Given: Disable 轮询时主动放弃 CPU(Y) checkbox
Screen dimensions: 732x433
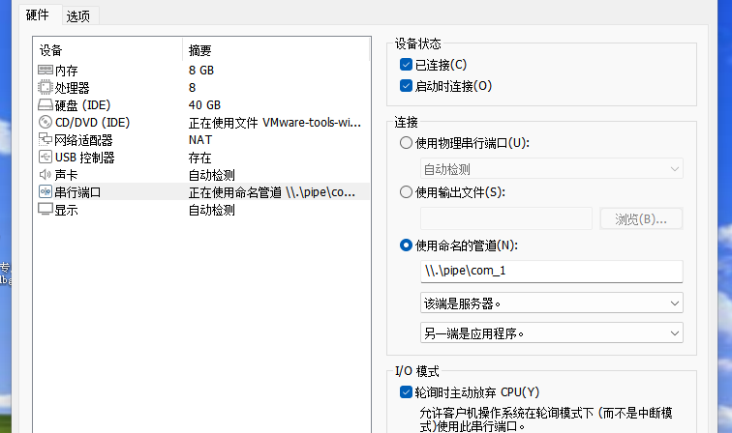Looking at the screenshot, I should [406, 392].
